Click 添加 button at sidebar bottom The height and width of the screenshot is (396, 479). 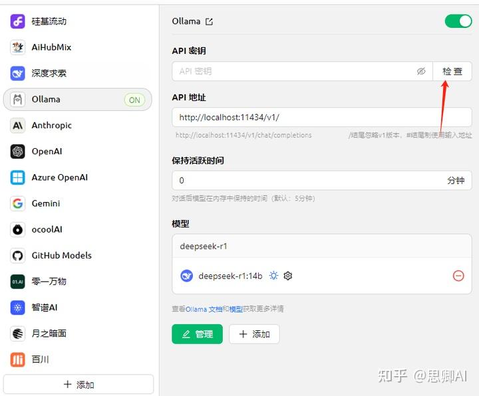point(79,385)
